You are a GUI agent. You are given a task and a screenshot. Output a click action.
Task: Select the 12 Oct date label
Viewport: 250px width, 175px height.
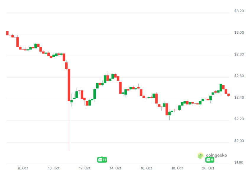tap(85, 168)
